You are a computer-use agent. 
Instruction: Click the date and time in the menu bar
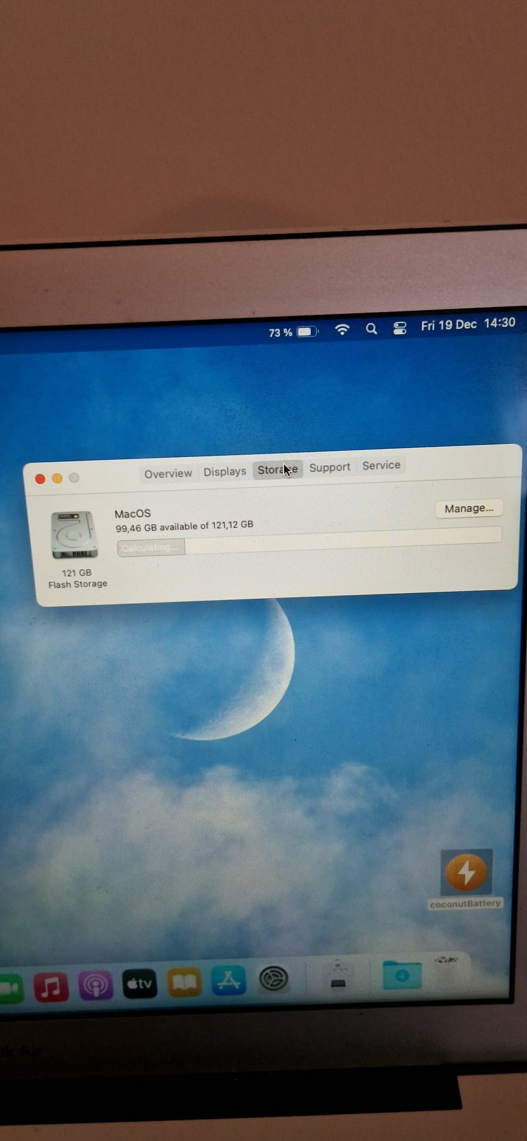[x=468, y=324]
